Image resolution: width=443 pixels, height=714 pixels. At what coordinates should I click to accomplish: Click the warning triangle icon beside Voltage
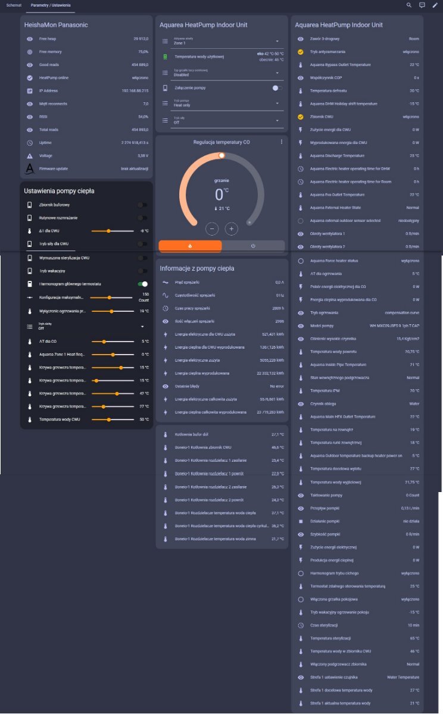pyautogui.click(x=30, y=156)
